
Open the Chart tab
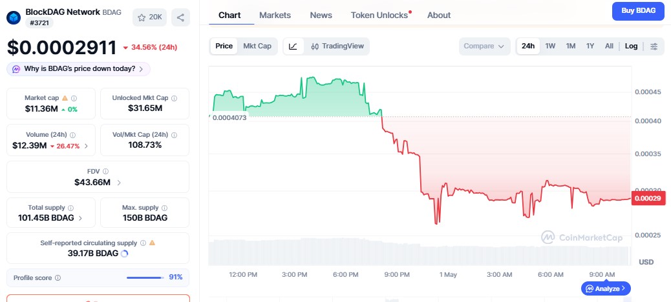[x=229, y=15]
